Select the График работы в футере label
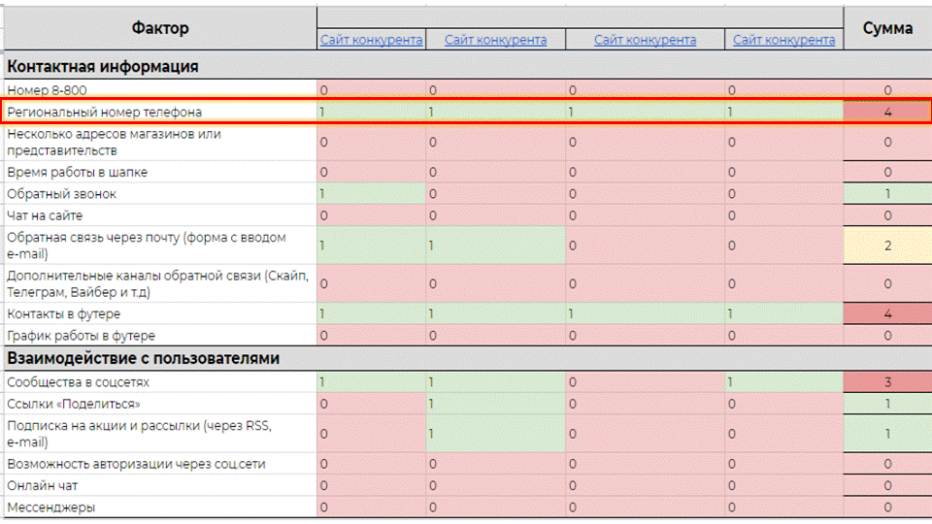932x524 pixels. coord(81,336)
